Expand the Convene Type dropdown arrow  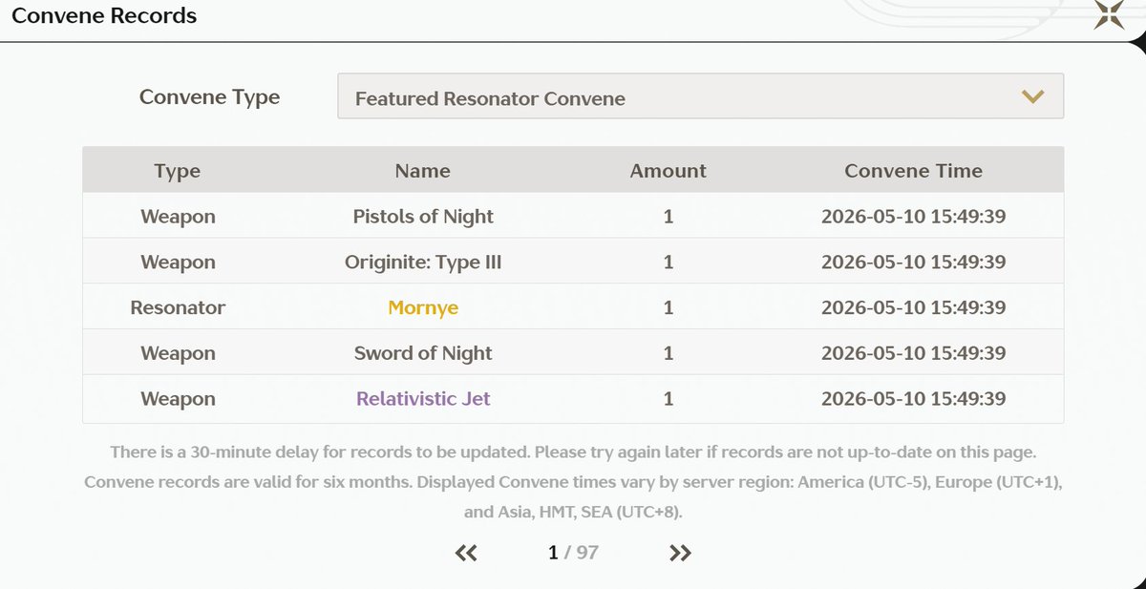pyautogui.click(x=1032, y=96)
